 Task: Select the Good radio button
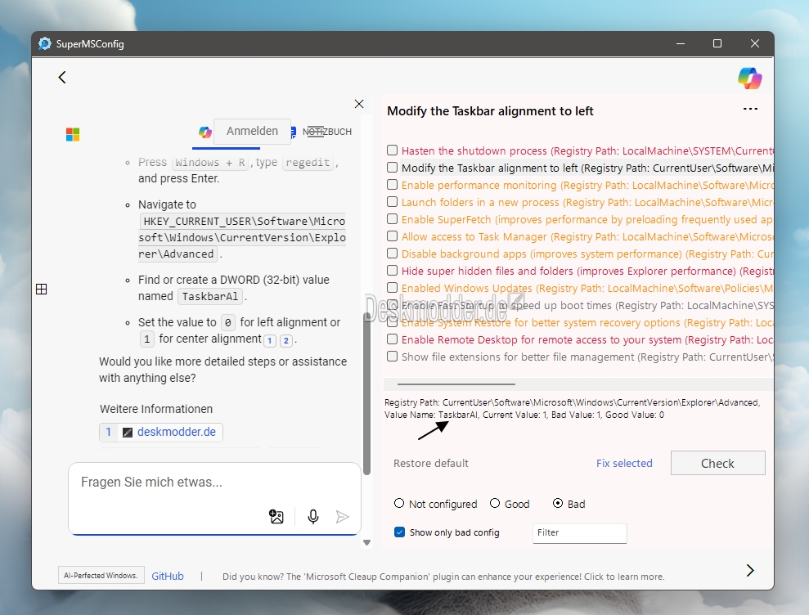[495, 503]
